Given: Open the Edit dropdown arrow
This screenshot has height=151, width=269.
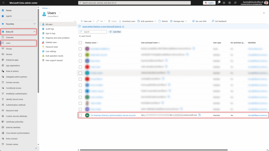Looking at the screenshot, I should [x=105, y=21].
